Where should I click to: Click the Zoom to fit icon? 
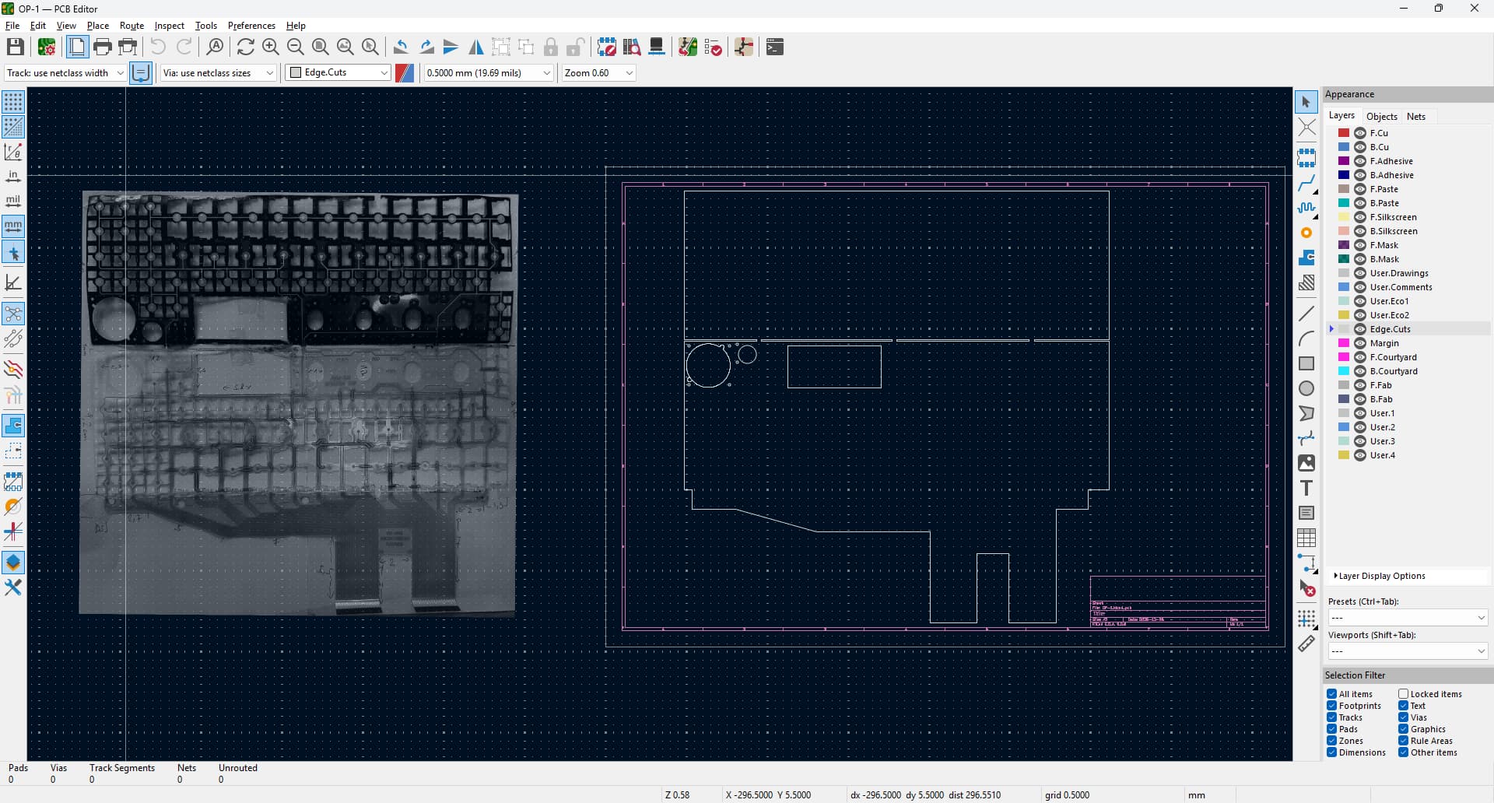[x=321, y=47]
